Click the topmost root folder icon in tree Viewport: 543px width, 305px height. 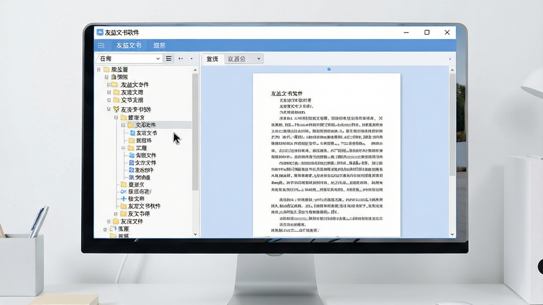(x=107, y=69)
